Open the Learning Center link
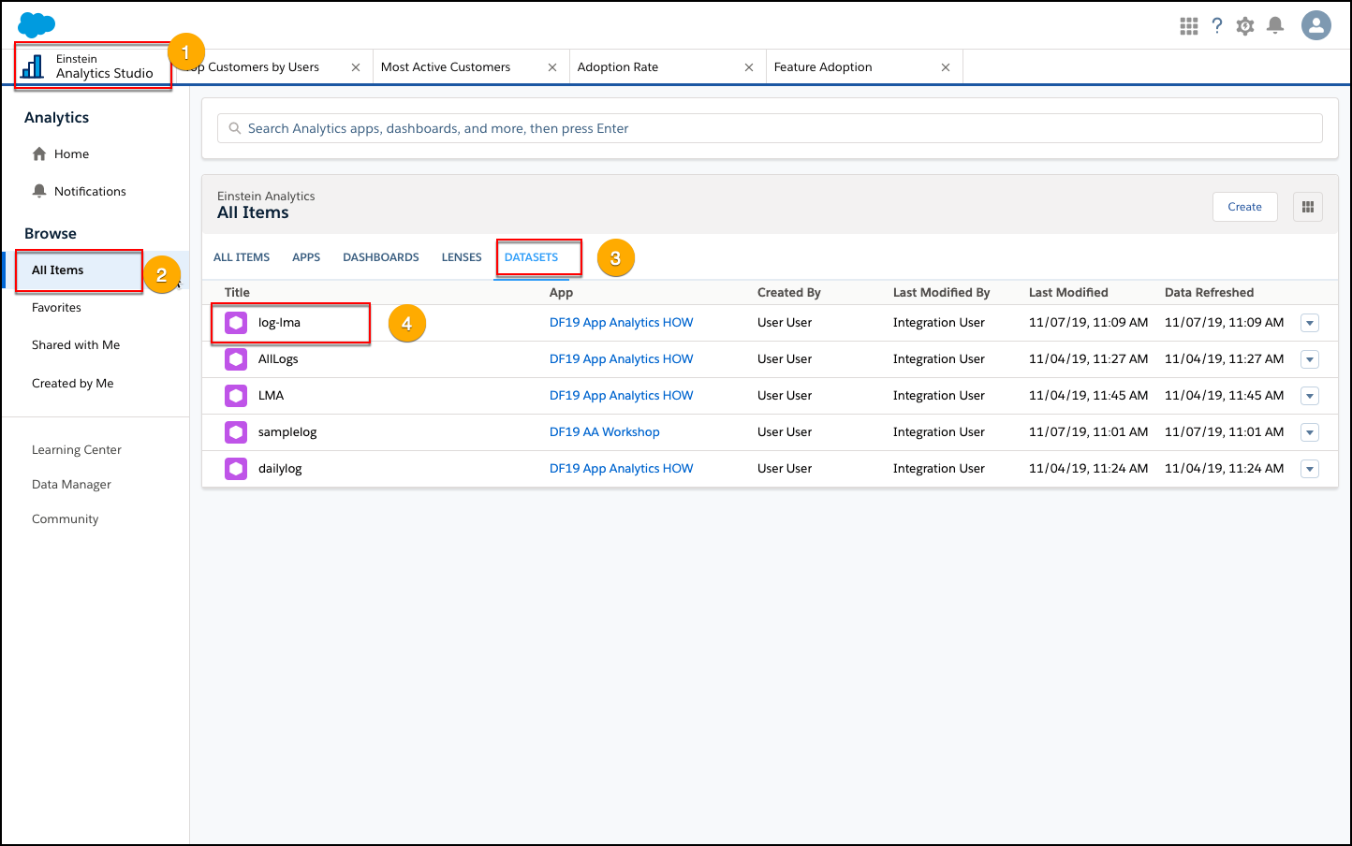Viewport: 1352px width, 846px height. [x=77, y=450]
